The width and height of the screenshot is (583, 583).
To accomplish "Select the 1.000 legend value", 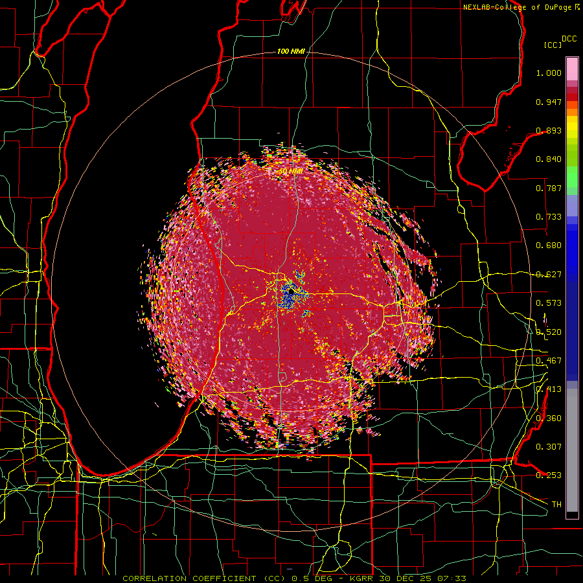I will point(549,73).
